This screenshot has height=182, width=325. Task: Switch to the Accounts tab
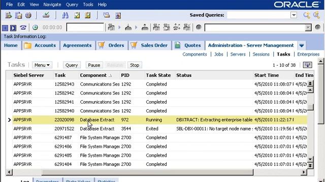40,45
